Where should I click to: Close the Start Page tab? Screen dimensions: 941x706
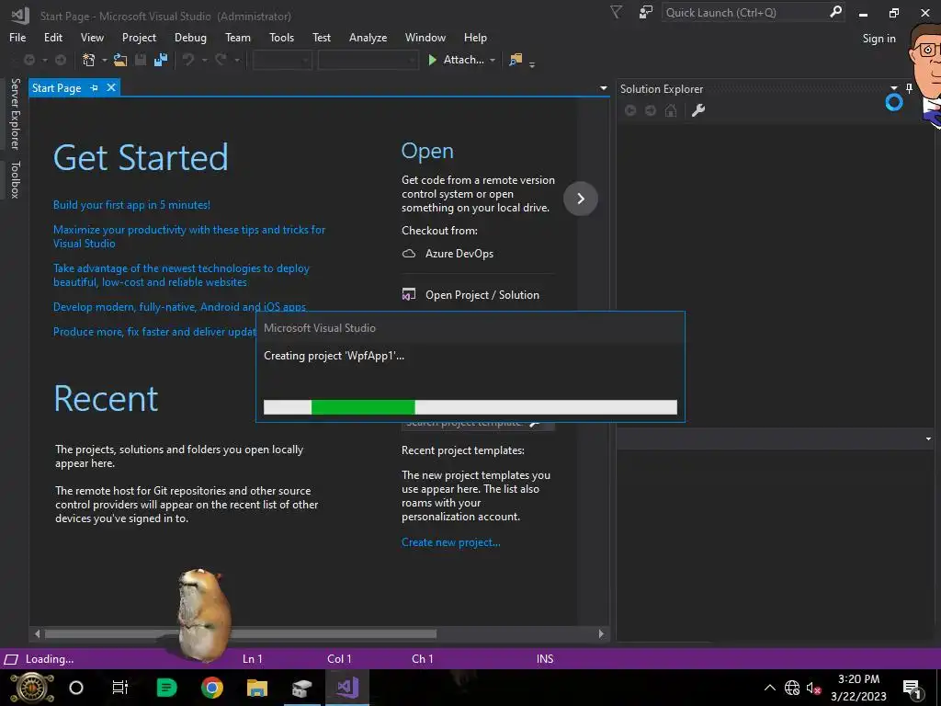(x=111, y=87)
